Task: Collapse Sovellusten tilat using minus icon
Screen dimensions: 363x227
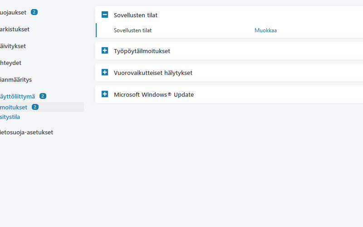Action: click(105, 15)
